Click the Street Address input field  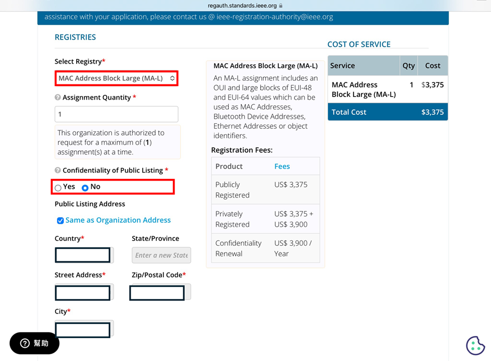pos(84,292)
